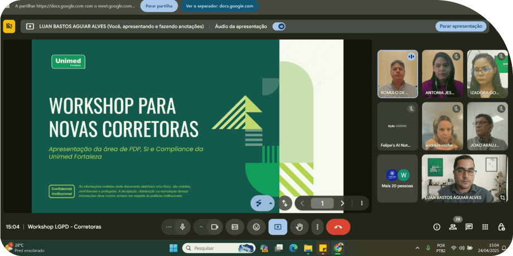The image size is (513, 256).
Task: Show the participants people list
Action: [x=453, y=227]
